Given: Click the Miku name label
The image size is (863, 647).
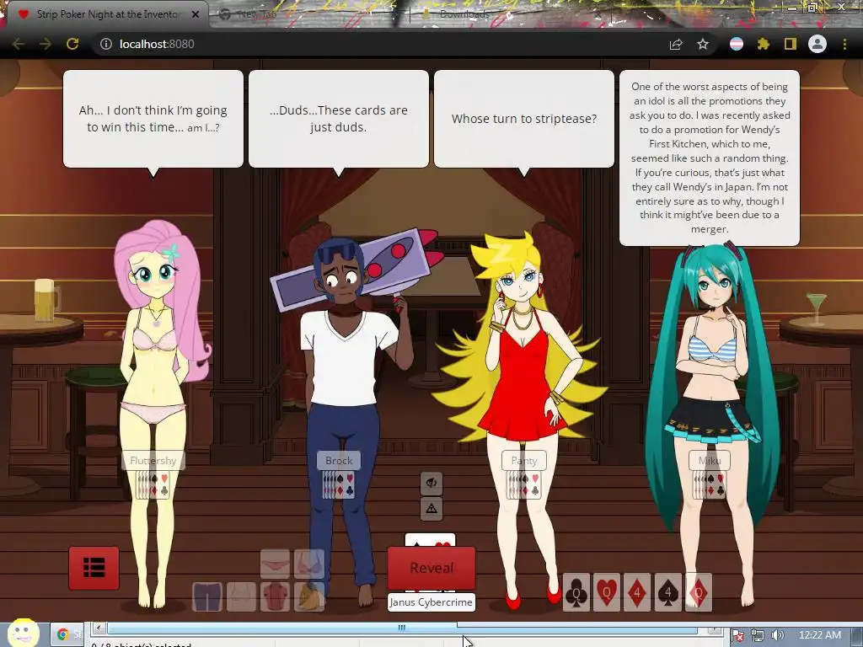Looking at the screenshot, I should pyautogui.click(x=710, y=461).
